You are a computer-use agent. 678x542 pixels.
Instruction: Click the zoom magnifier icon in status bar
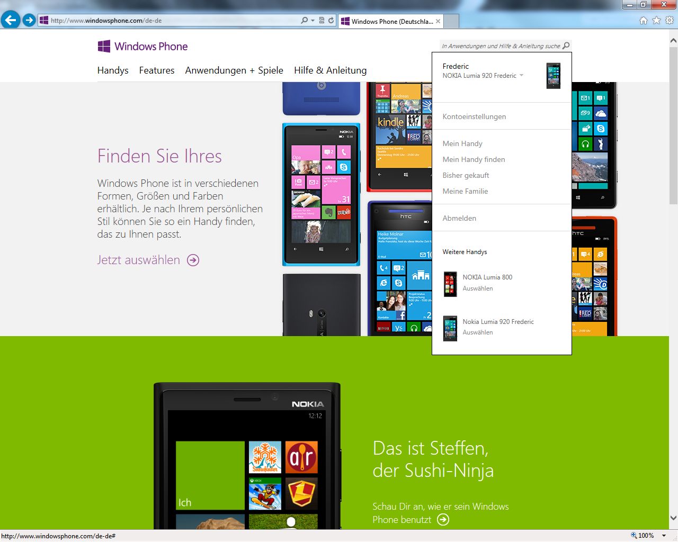tap(634, 536)
